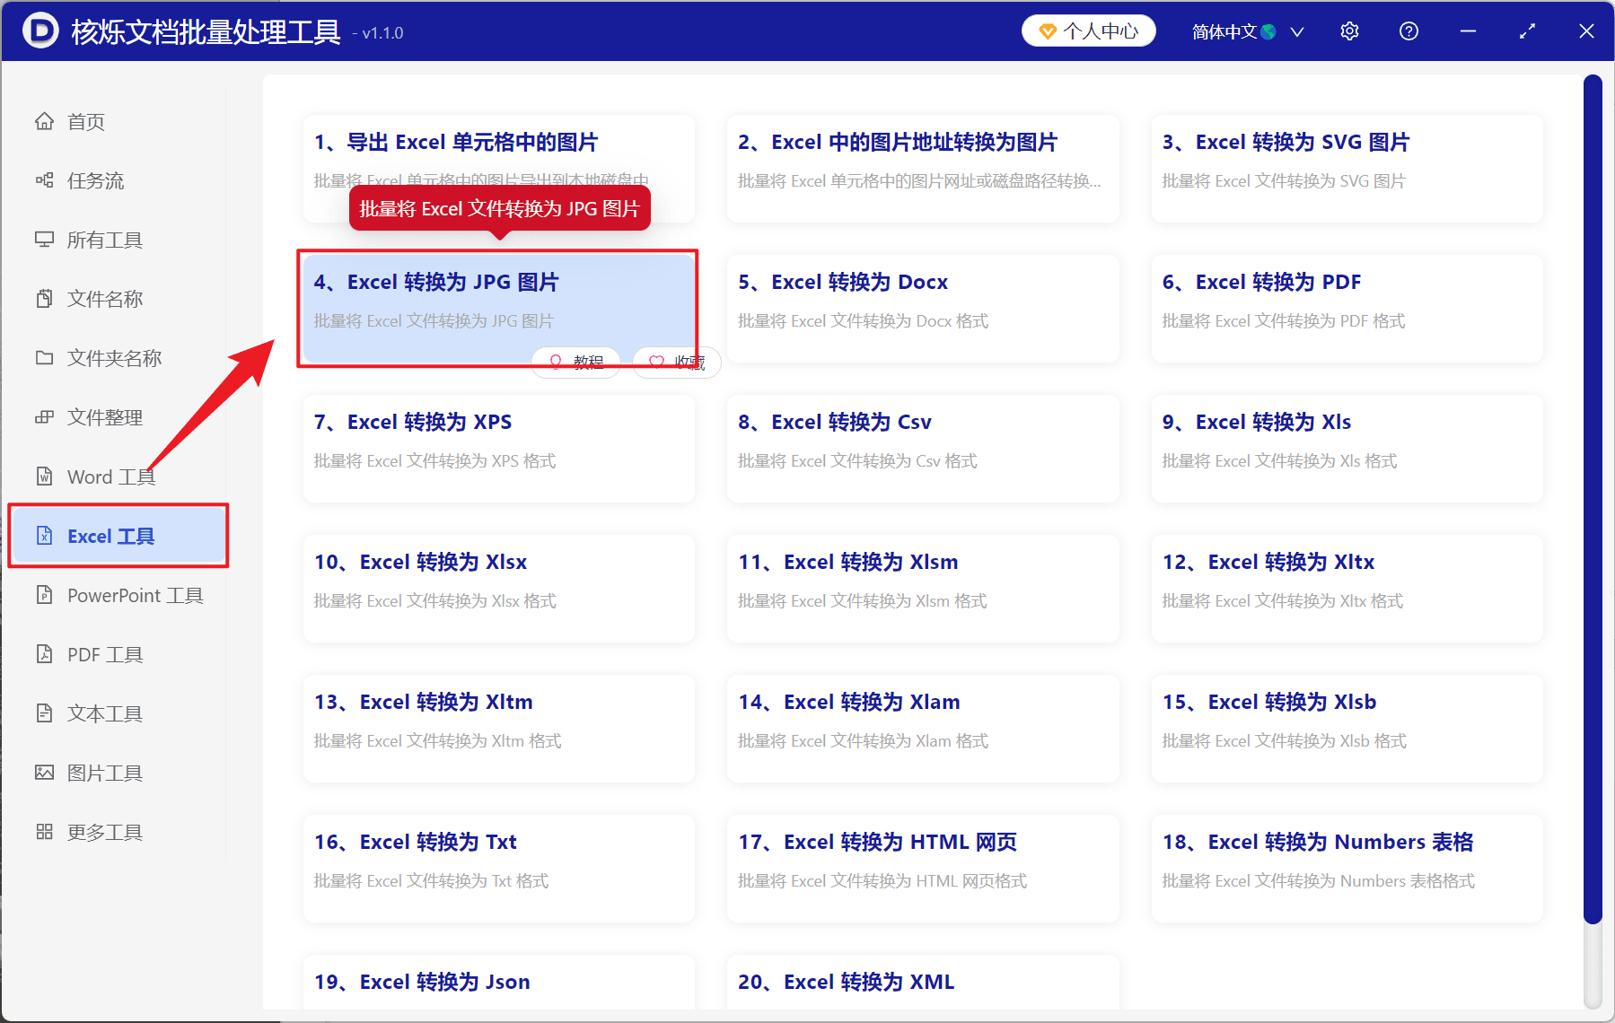
Task: Click the PDF file icon in sidebar
Action: (x=44, y=654)
